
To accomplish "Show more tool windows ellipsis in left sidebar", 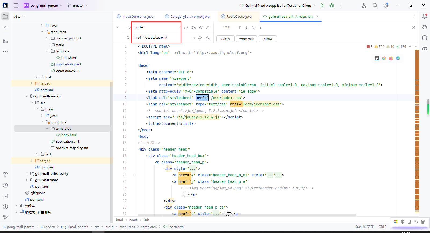I will [5, 51].
